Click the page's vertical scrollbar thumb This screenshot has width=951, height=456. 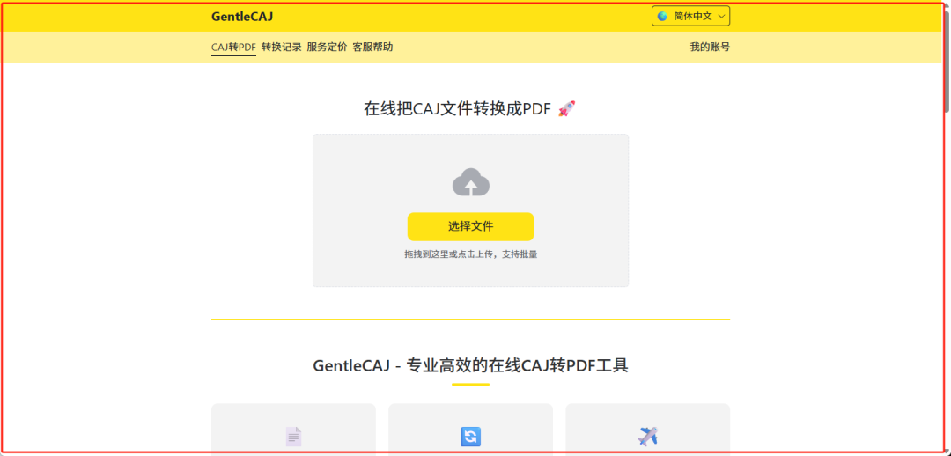click(946, 59)
